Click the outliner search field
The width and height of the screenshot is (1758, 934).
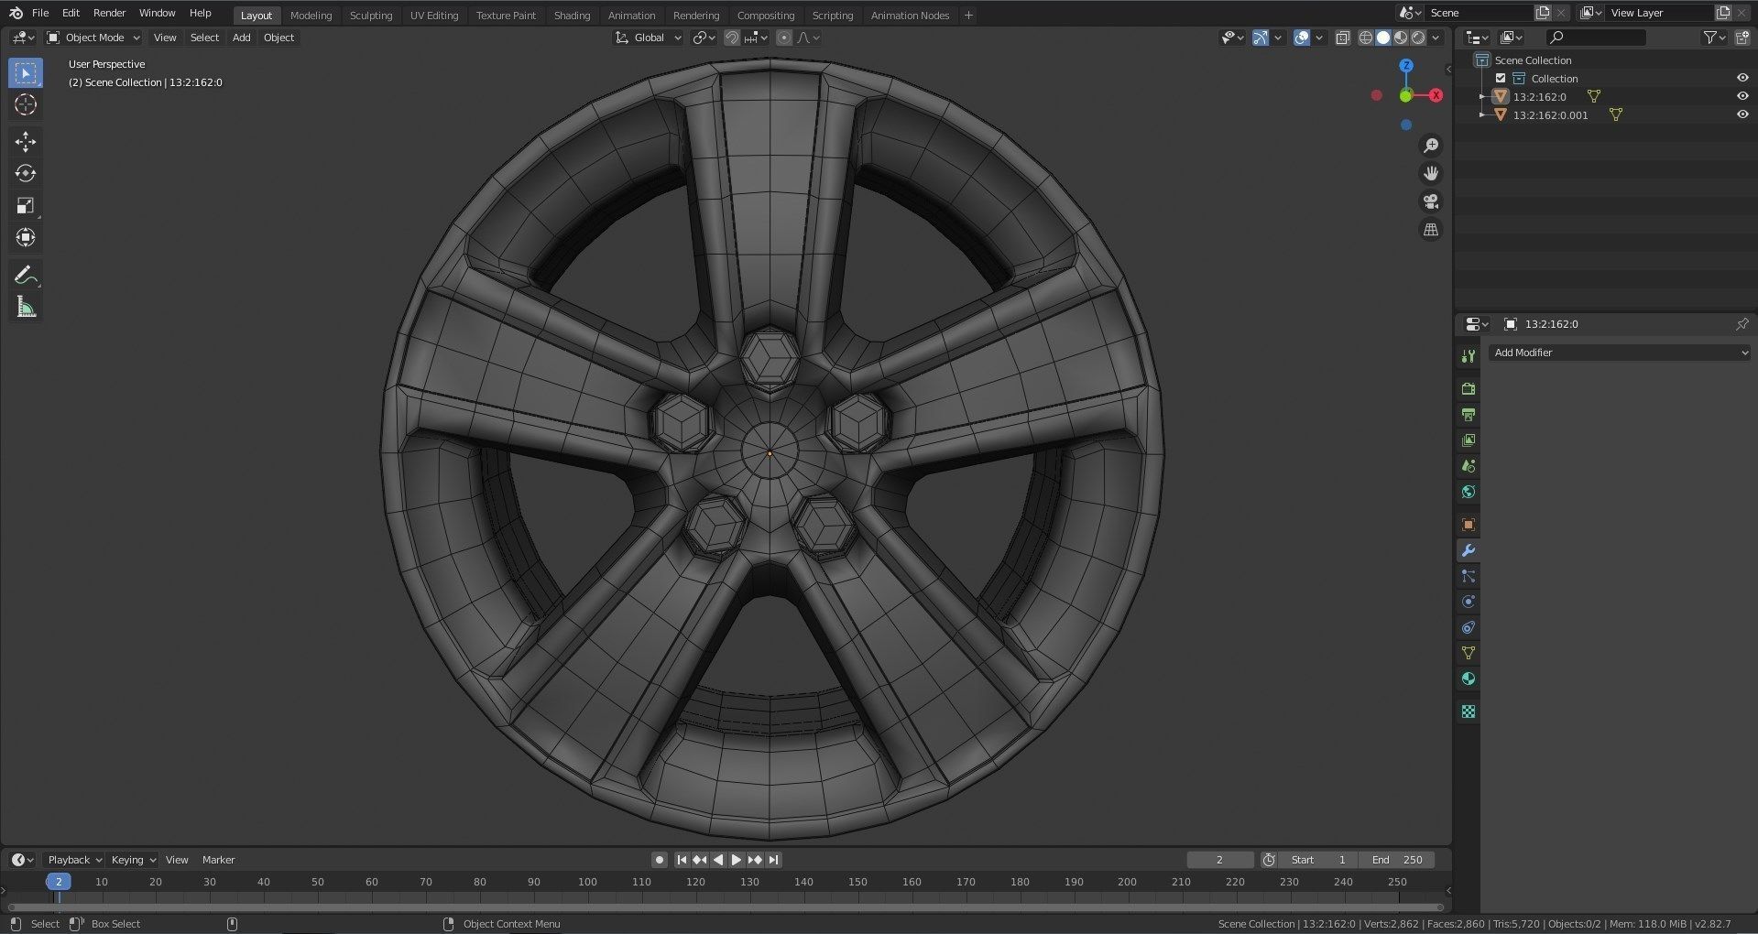pyautogui.click(x=1596, y=38)
